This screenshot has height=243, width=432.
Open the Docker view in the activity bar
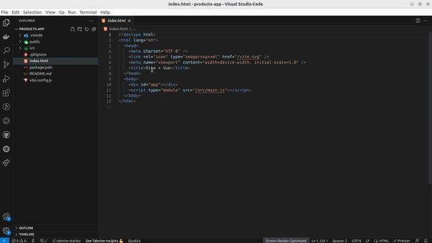coord(6,36)
